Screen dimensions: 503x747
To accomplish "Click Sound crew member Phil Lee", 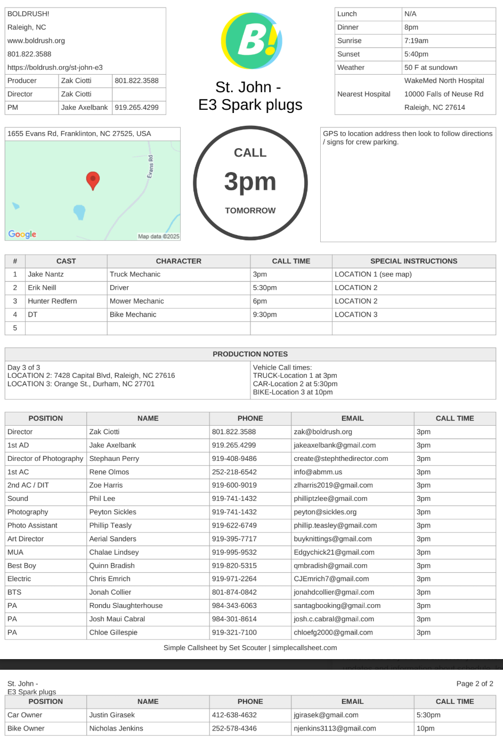I will pos(102,499).
